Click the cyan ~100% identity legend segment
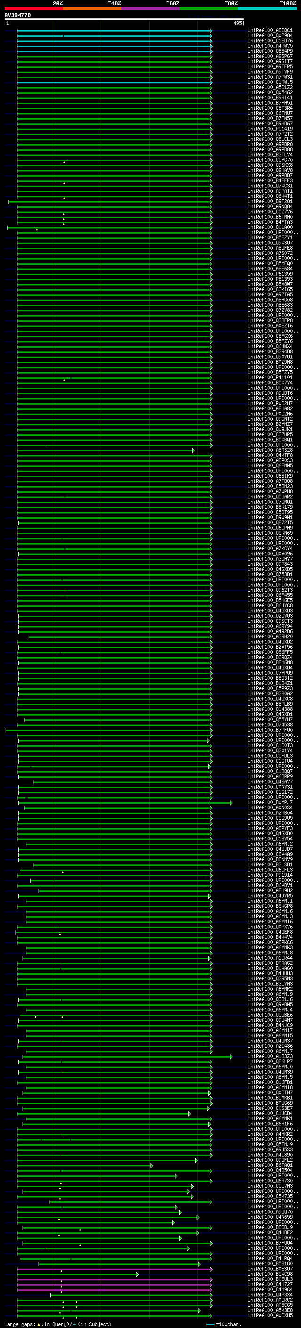Image resolution: width=301 pixels, height=1328 pixels. (267, 8)
